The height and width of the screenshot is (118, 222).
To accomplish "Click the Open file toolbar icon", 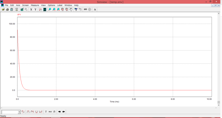I will point(3,10).
